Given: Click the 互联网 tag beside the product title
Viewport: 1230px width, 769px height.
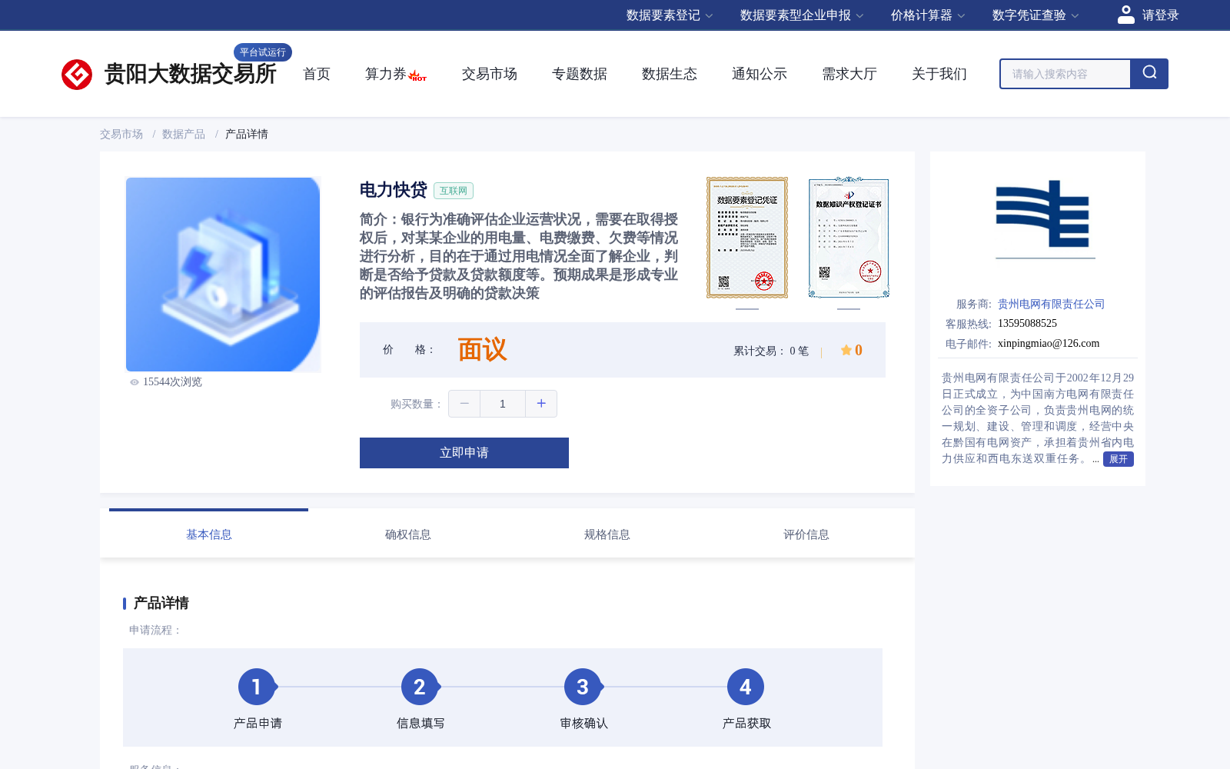Looking at the screenshot, I should pos(454,191).
